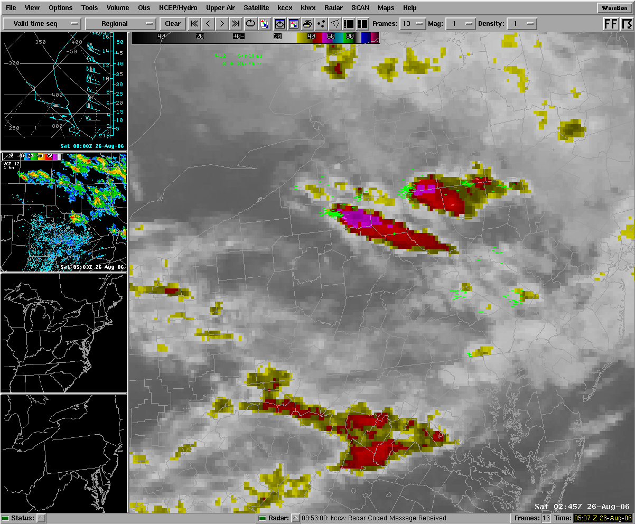Open the Volume menu
The width and height of the screenshot is (635, 524).
coord(118,8)
